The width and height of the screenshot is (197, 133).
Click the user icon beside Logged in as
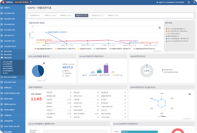pos(157,2)
